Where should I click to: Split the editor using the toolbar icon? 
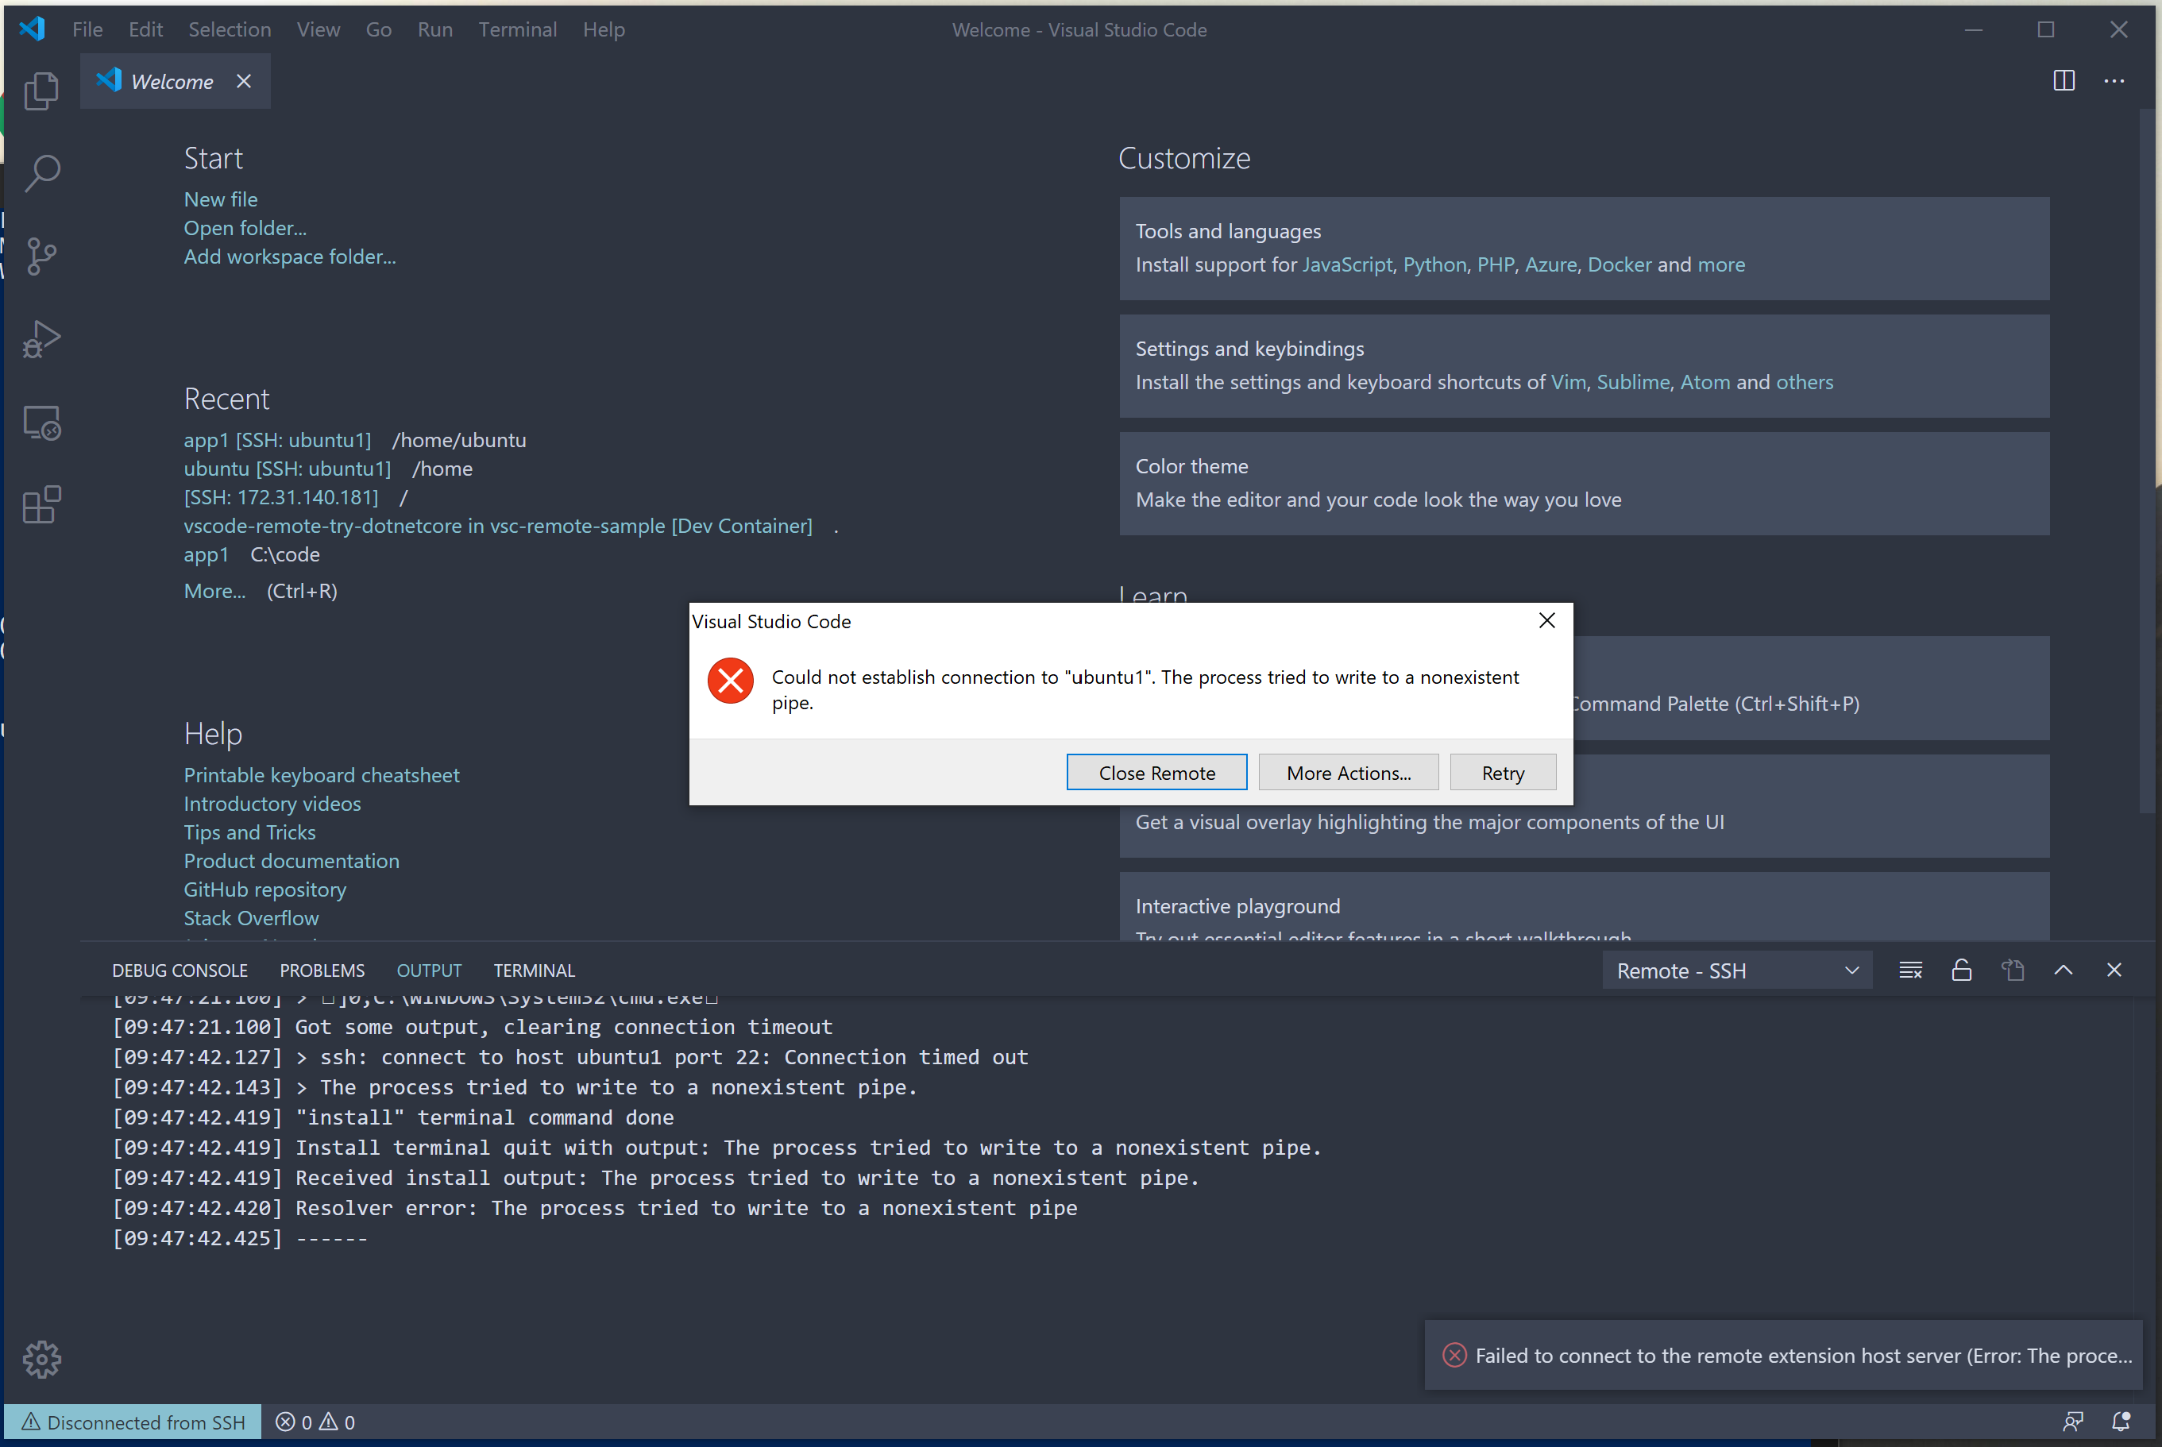(2064, 80)
